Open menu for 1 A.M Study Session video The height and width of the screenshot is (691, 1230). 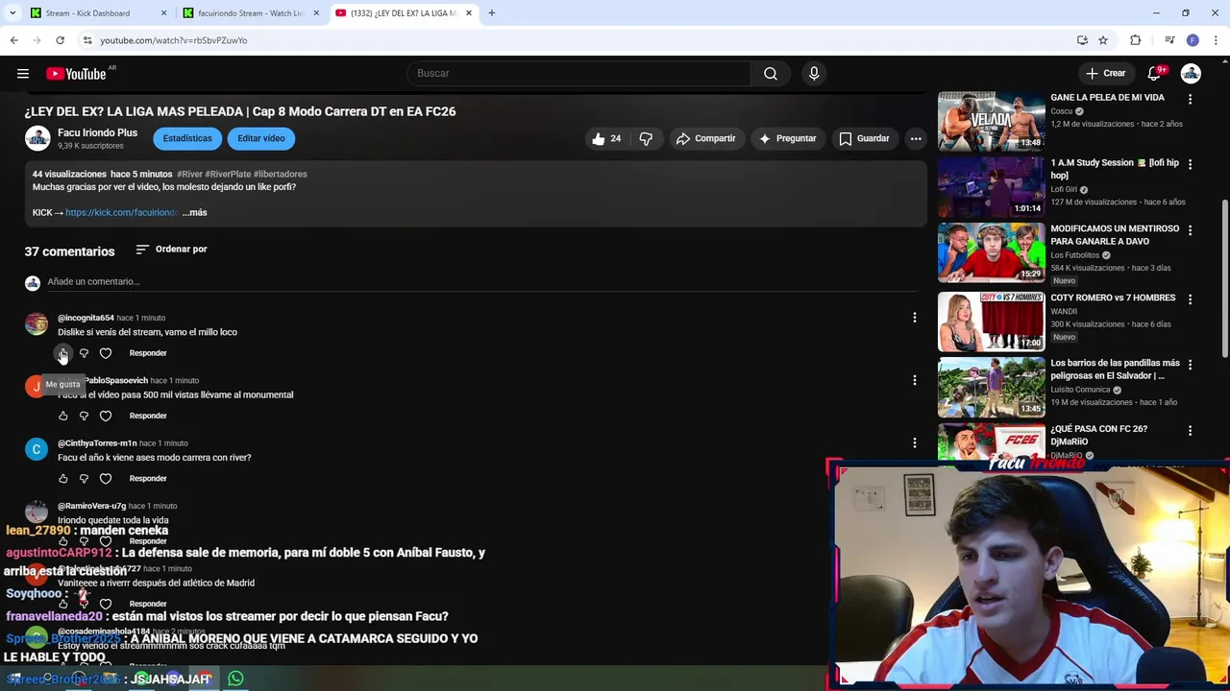point(1190,164)
